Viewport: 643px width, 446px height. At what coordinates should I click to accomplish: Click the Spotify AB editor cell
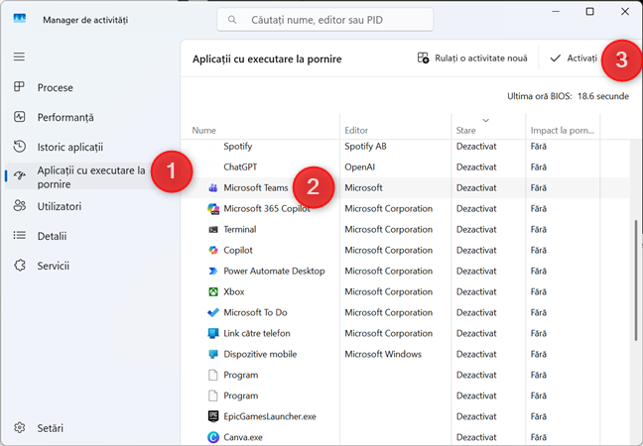365,147
